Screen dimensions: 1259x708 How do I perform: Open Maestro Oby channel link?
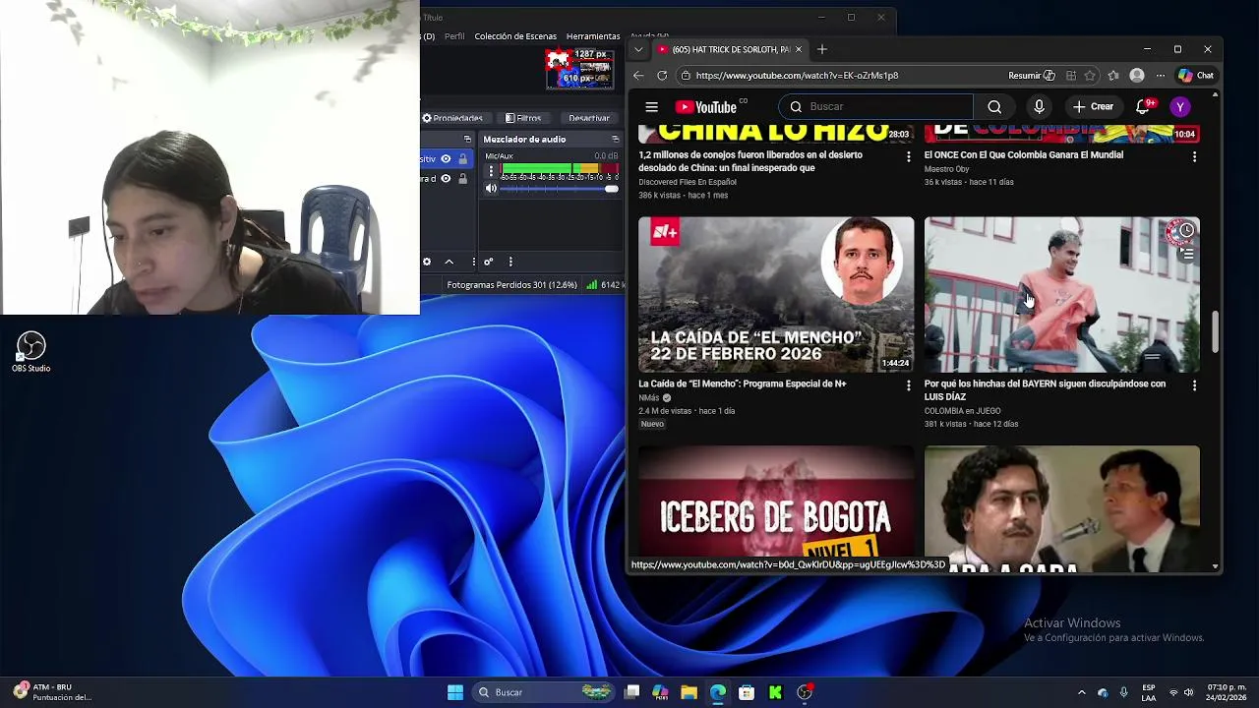pos(946,169)
